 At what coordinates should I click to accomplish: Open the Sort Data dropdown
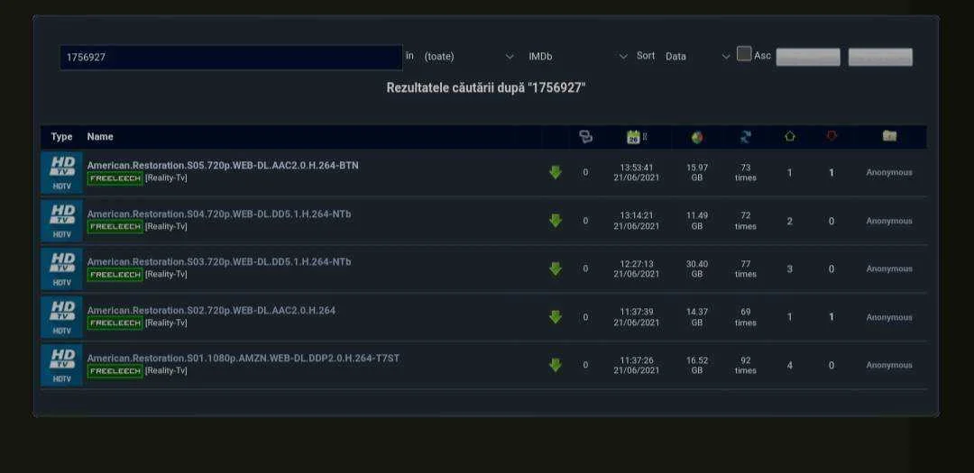point(697,57)
